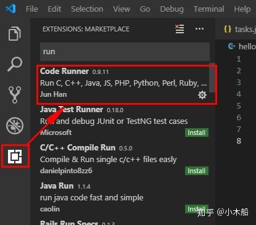Click the 'danielpinto8zz6' publisher name

[x=66, y=171]
